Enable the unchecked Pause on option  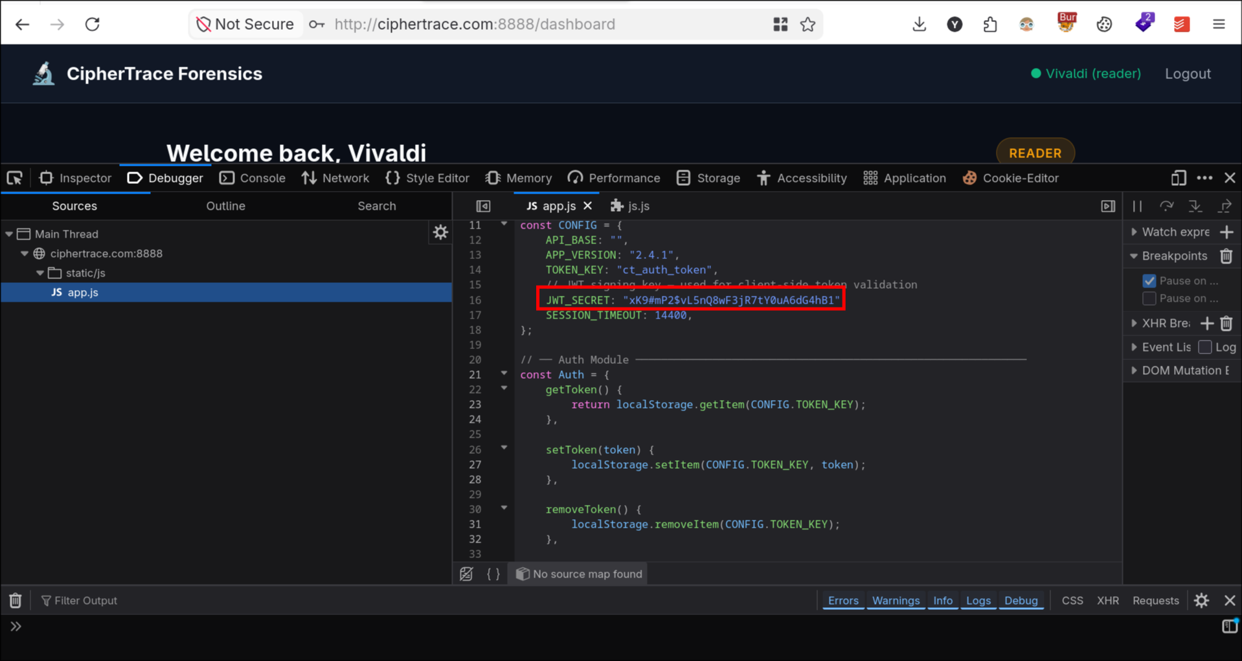(x=1149, y=298)
